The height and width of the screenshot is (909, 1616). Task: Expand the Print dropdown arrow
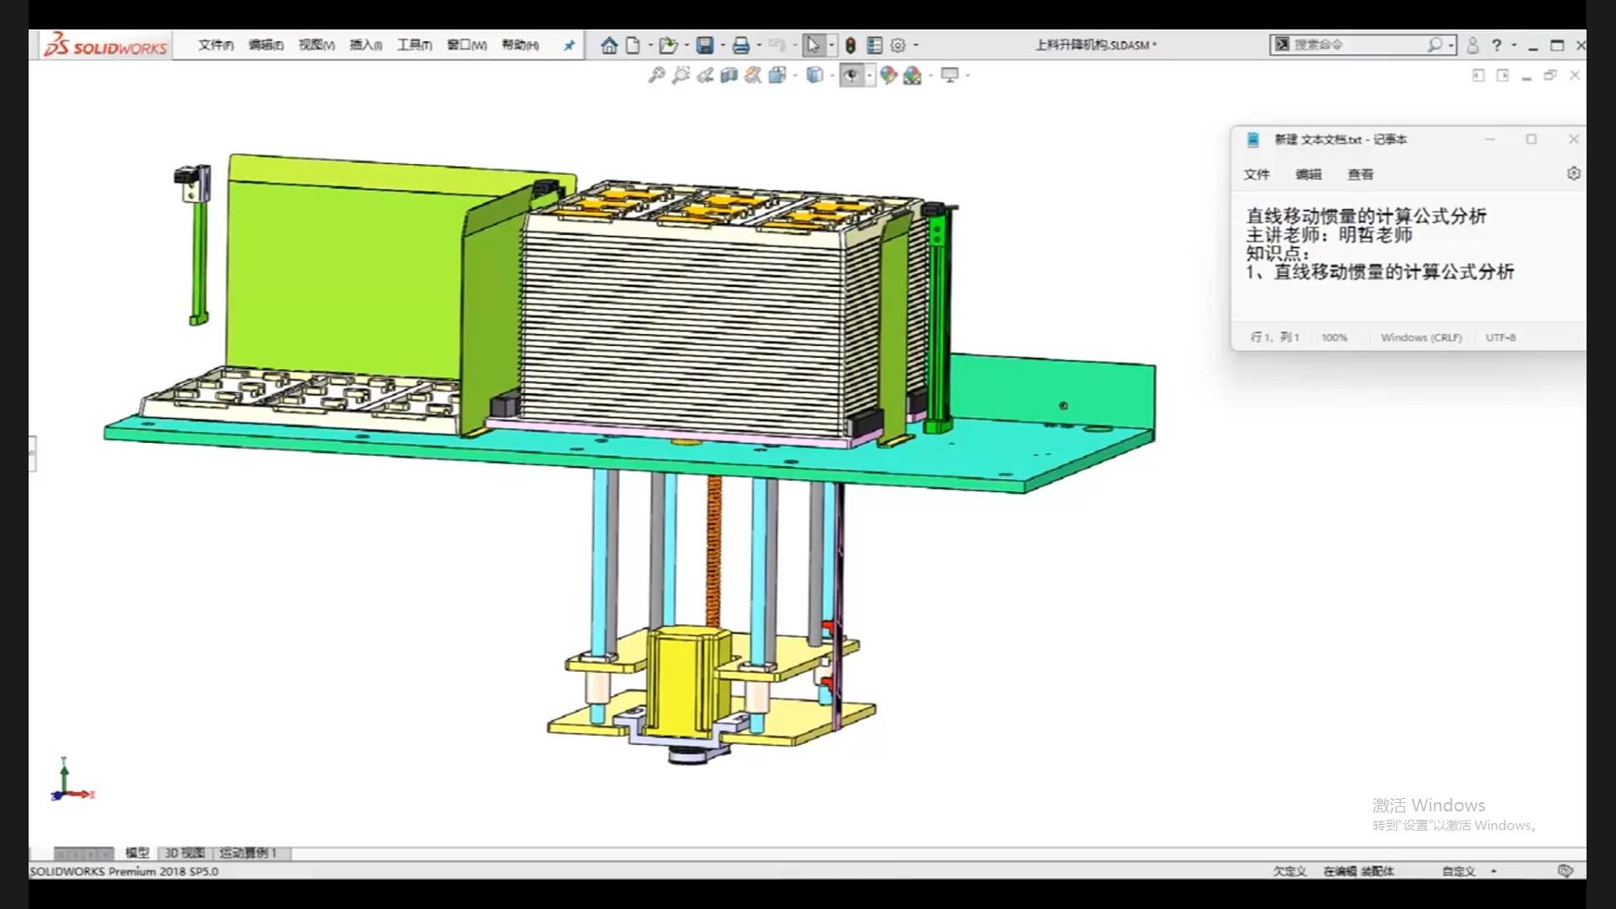click(759, 45)
